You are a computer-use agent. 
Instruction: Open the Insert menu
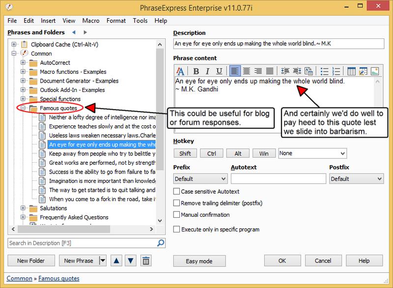point(48,21)
